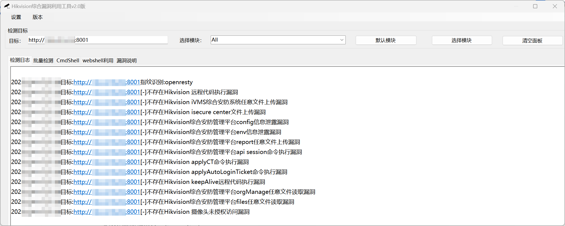Click the link in the orgManage任意文件读取 row

(107, 192)
